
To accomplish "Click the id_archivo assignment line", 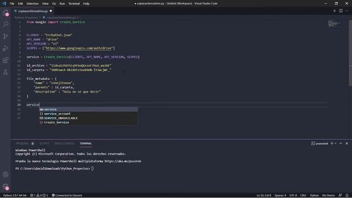I will [x=69, y=65].
